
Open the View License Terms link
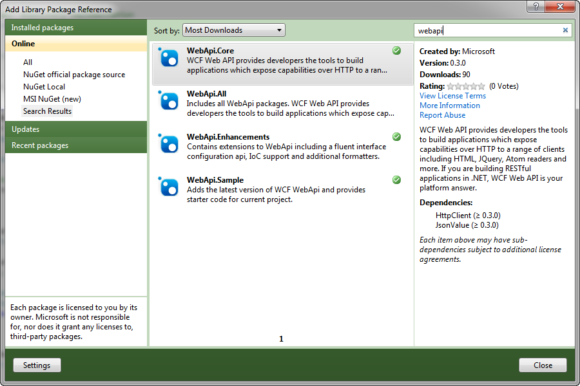(x=453, y=96)
